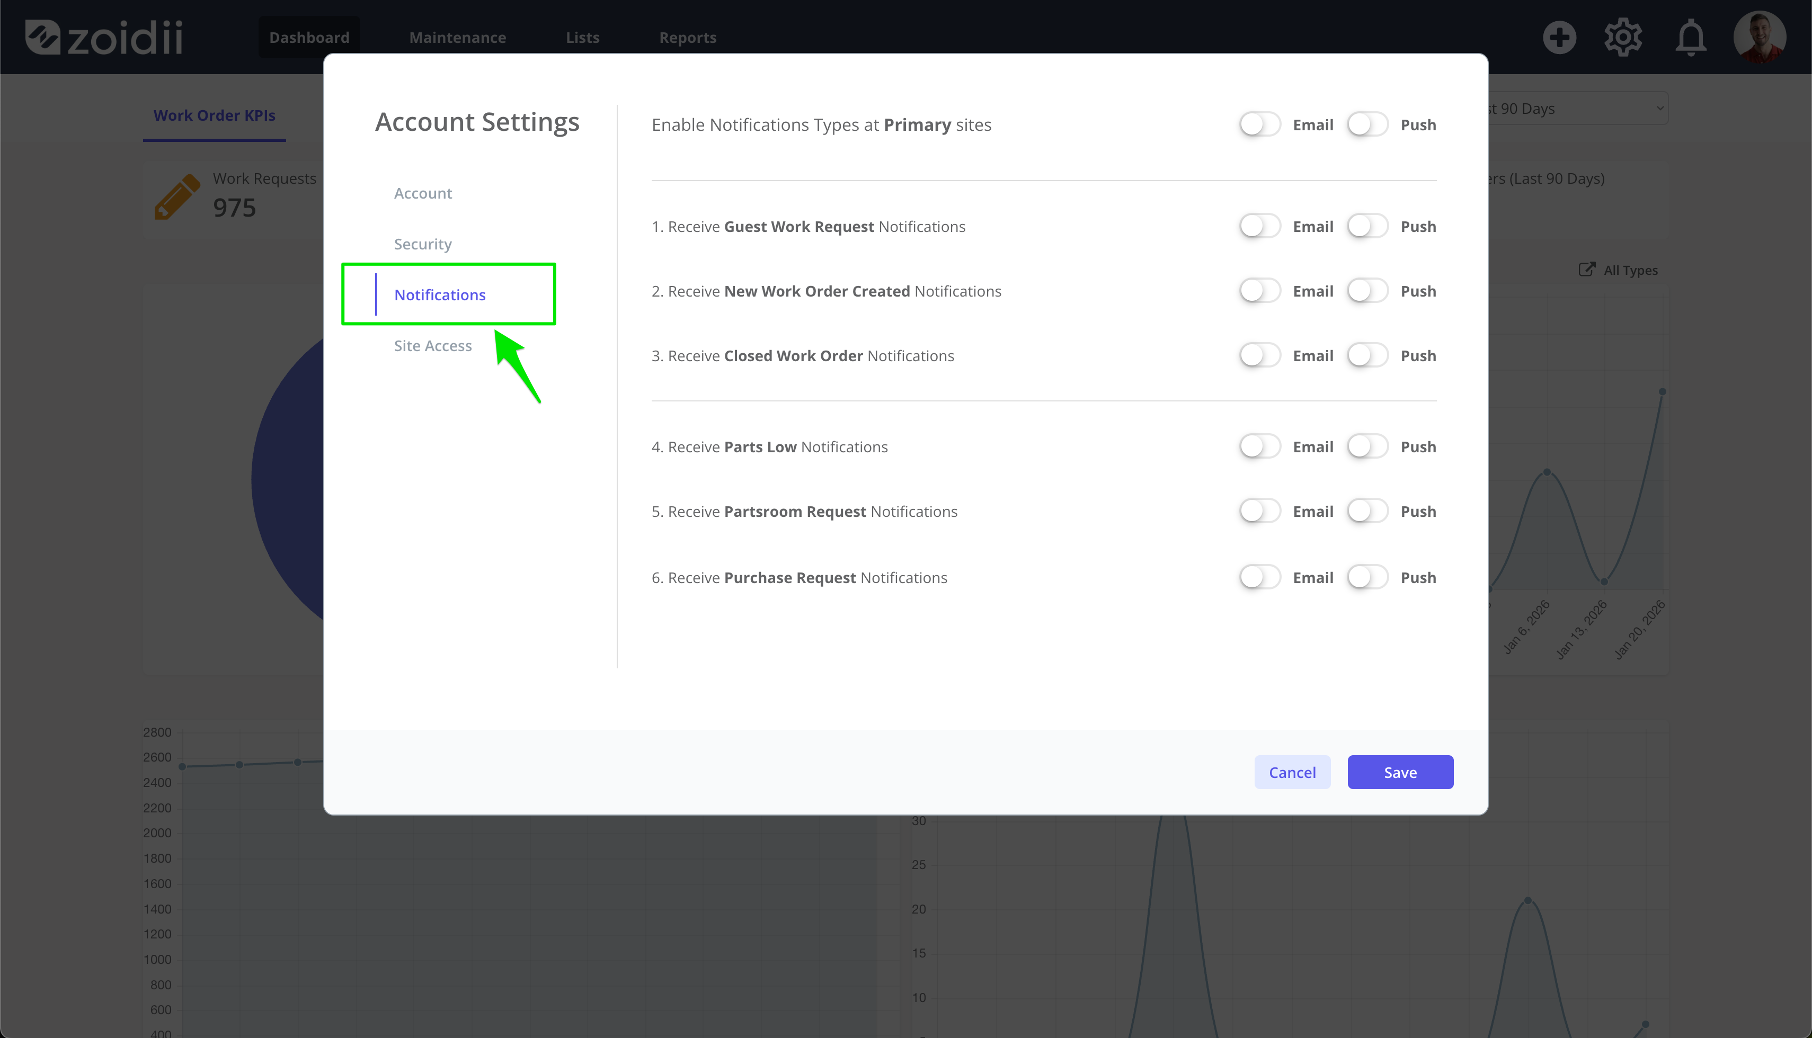Enable Push for Parts Low notifications
The height and width of the screenshot is (1038, 1812).
[1367, 447]
